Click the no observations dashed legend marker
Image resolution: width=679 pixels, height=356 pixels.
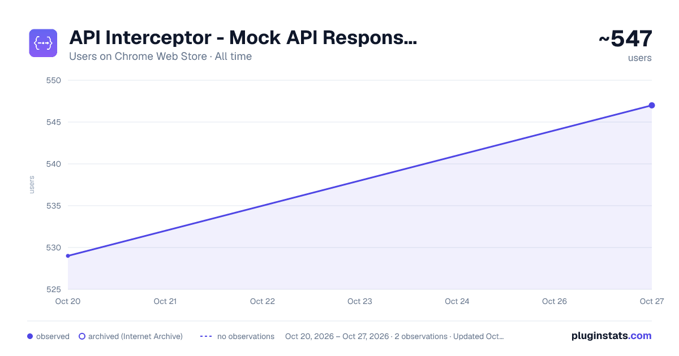(x=206, y=336)
